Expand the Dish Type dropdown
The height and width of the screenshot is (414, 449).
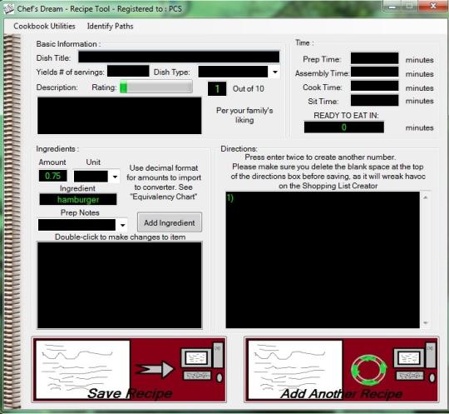(x=275, y=72)
